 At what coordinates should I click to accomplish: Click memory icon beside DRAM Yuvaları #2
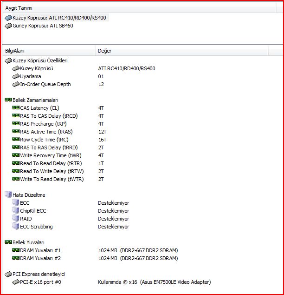coord(16,258)
